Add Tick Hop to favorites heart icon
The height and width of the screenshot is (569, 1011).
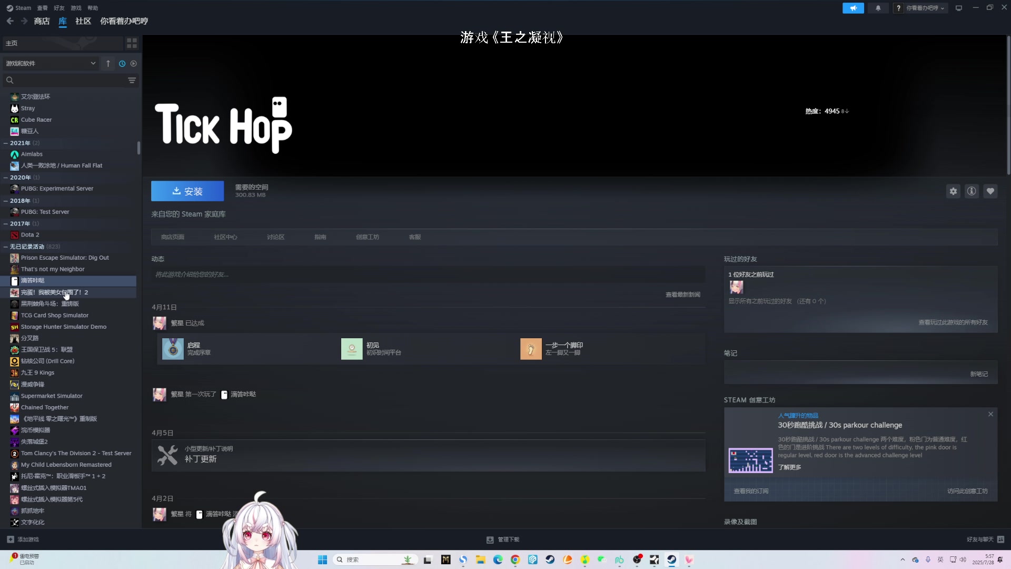point(990,191)
